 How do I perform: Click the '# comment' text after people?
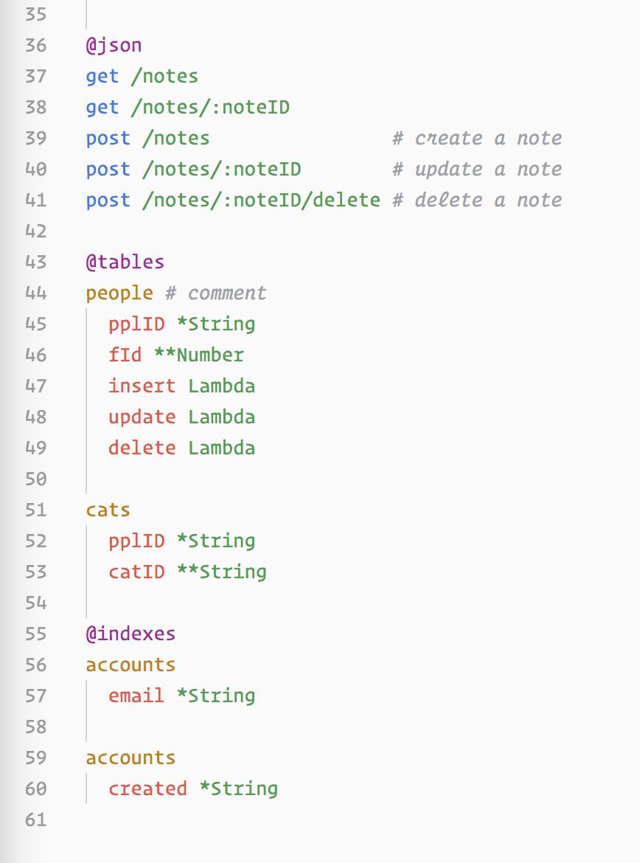(x=216, y=294)
